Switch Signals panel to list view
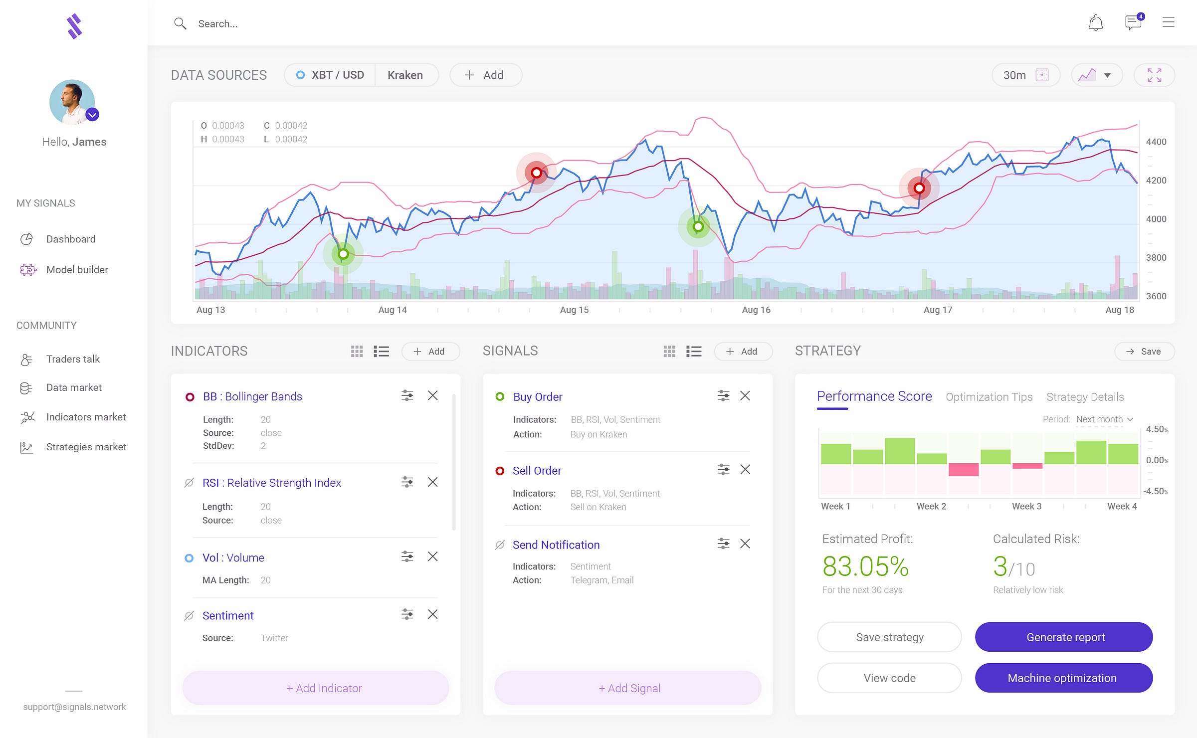 [x=694, y=352]
